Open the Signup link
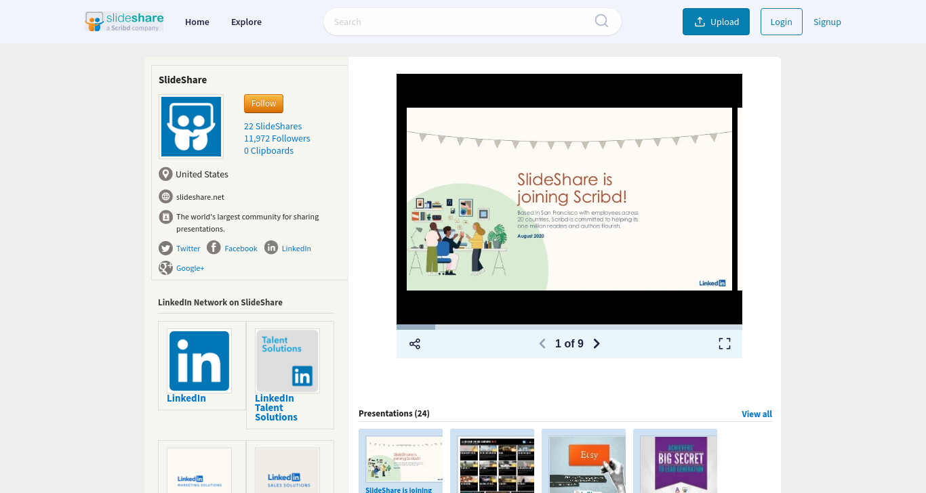The height and width of the screenshot is (493, 926). click(827, 22)
